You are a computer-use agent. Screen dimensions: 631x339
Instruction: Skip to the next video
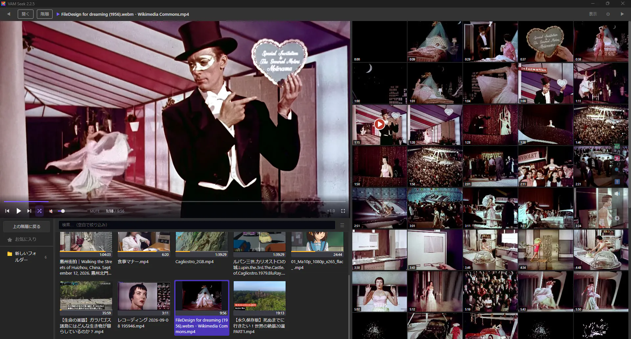(29, 211)
